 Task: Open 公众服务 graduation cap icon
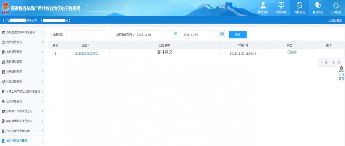click(336, 5)
